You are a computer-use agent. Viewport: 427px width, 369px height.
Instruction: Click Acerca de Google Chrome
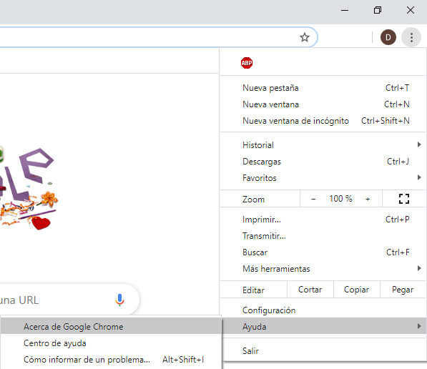(x=111, y=326)
